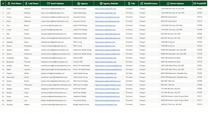This screenshot has width=208, height=114.
Task: Open James Anderson's greenwayrealty.com link
Action: (x=107, y=54)
